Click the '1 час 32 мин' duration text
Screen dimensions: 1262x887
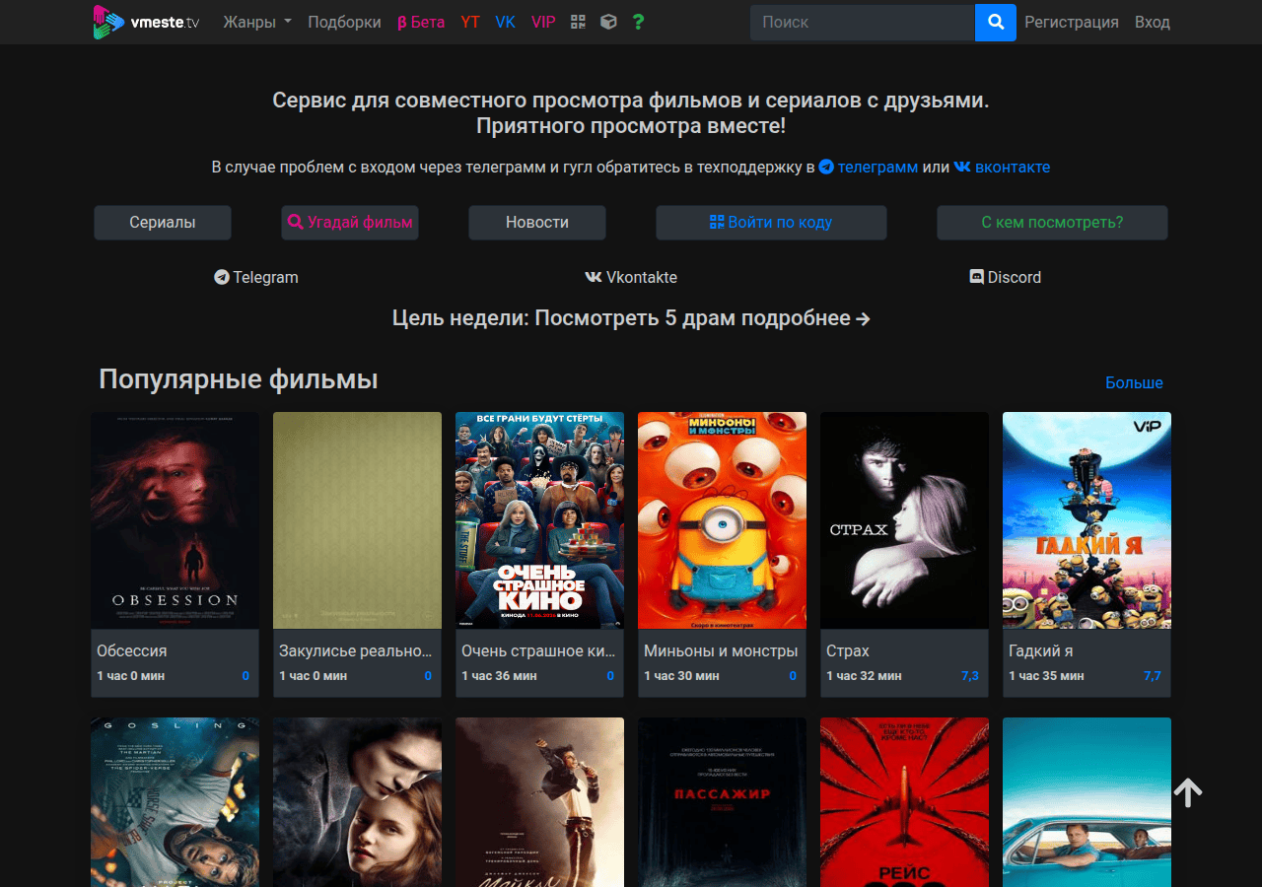864,676
